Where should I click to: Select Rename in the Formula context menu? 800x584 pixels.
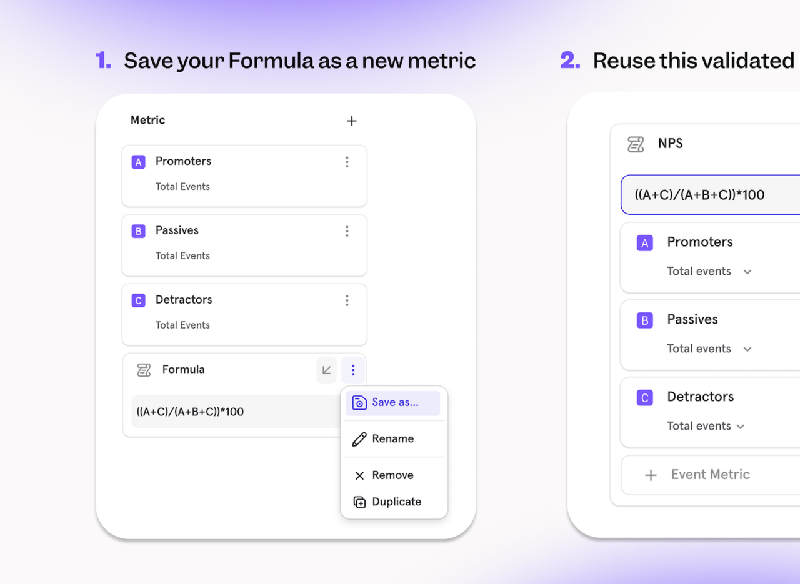[392, 439]
